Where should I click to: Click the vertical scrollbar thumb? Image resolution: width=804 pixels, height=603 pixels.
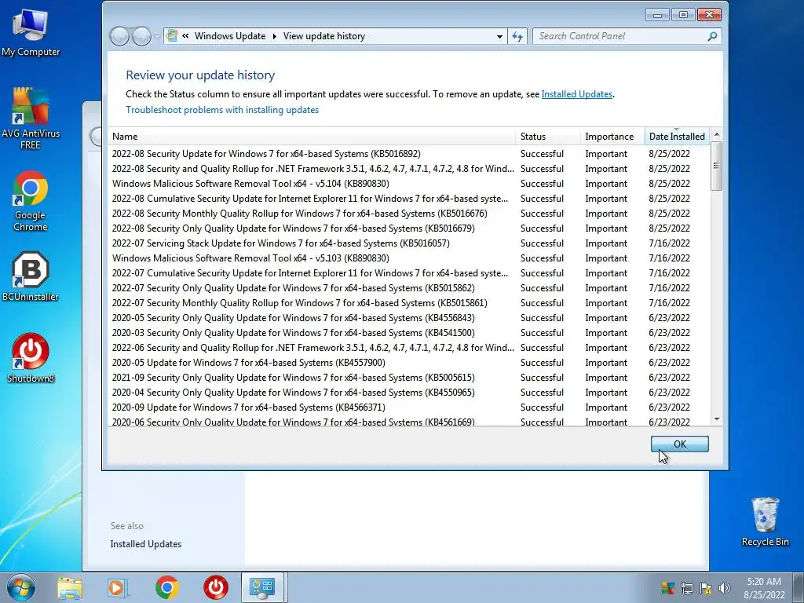[717, 166]
